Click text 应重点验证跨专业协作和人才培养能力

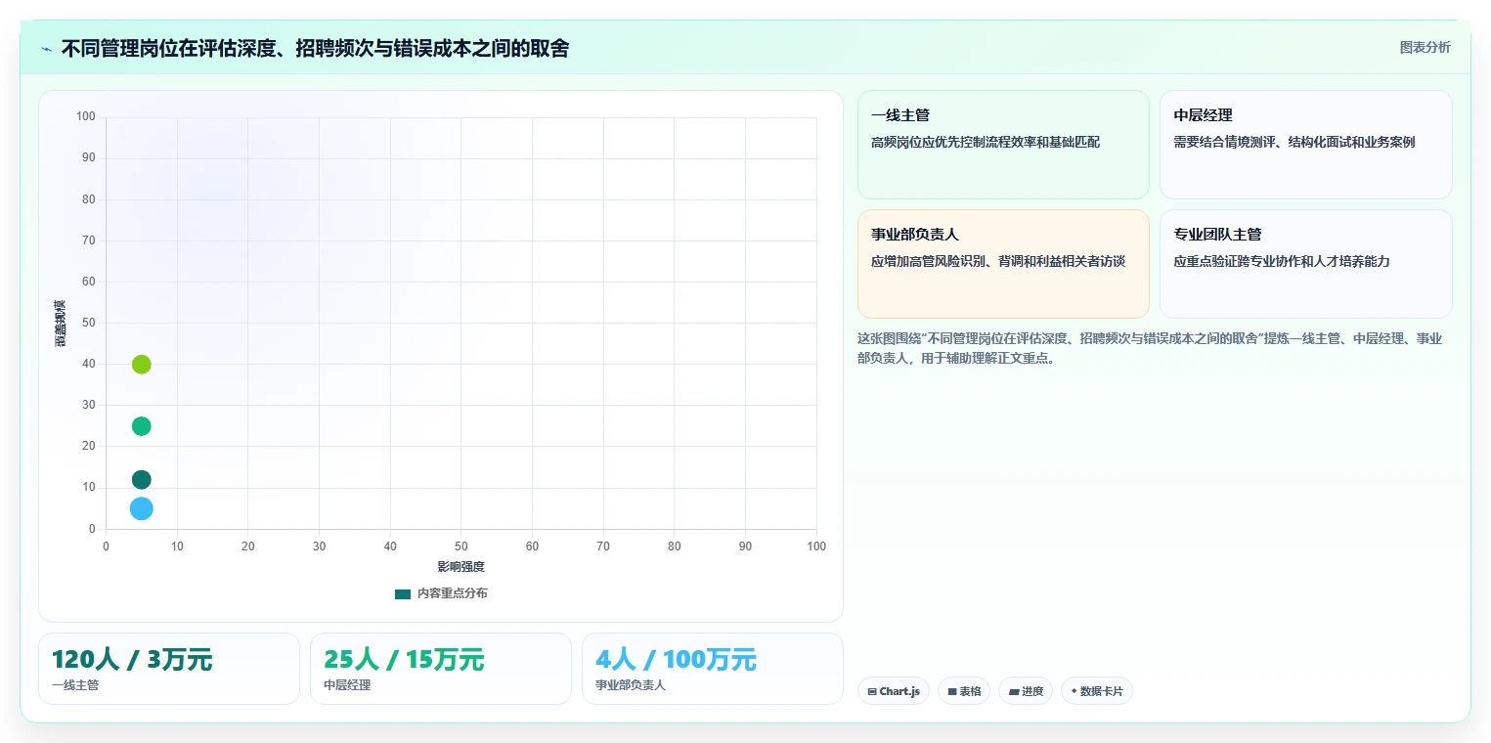point(1282,262)
